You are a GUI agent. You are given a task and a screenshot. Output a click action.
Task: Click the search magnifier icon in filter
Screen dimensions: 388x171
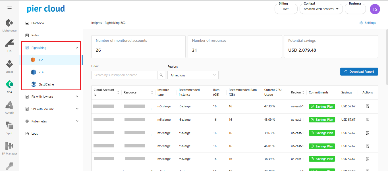(x=161, y=75)
